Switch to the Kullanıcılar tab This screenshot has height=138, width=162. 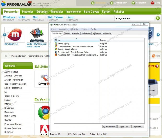107,34
